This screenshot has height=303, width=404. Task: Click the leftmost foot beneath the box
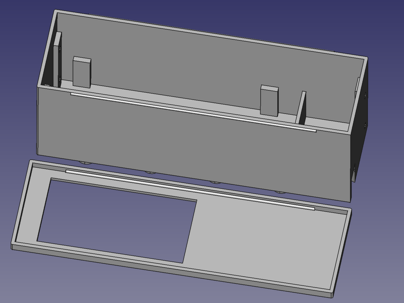[85, 162]
